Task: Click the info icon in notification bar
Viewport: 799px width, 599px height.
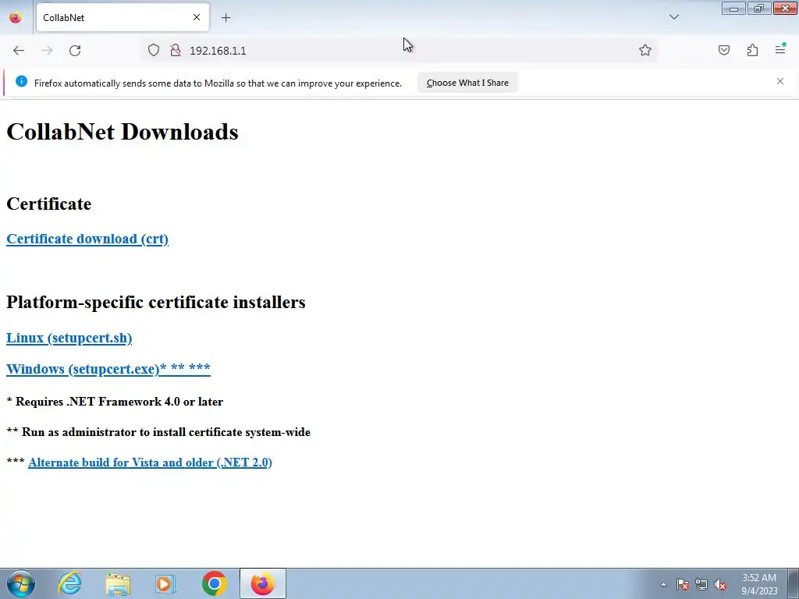Action: click(21, 81)
